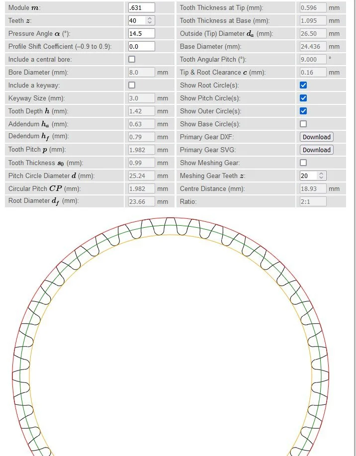Click the Meshing Gear Teeth number field
The height and width of the screenshot is (456, 356).
(x=308, y=176)
